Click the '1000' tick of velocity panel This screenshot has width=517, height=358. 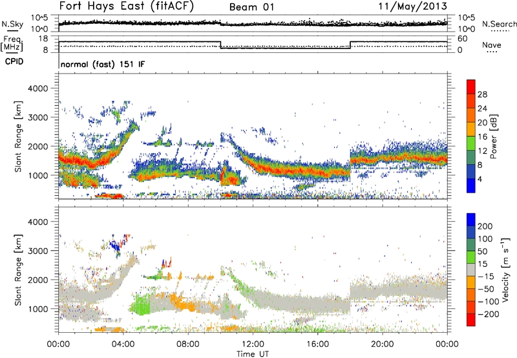(x=38, y=309)
